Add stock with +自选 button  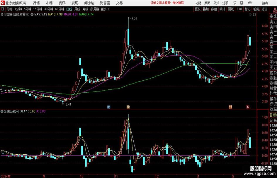point(256,9)
